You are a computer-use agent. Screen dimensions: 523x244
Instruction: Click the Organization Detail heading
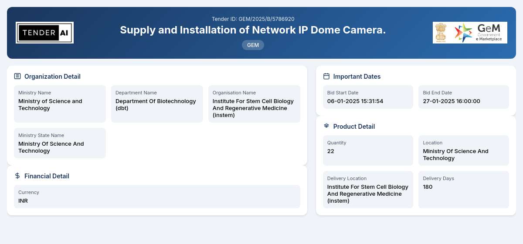[52, 77]
